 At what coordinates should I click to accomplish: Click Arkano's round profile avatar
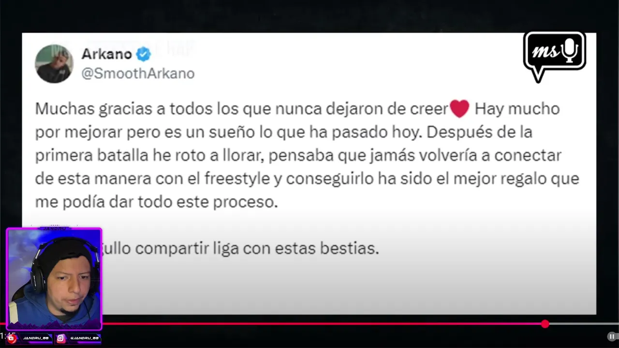tap(54, 63)
